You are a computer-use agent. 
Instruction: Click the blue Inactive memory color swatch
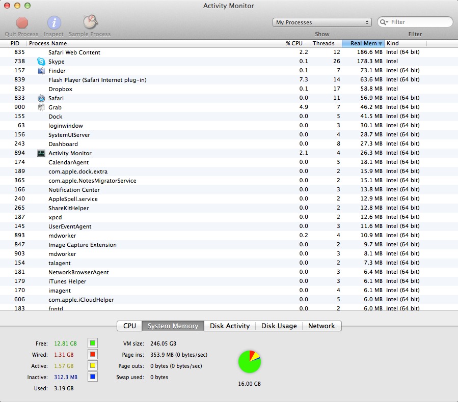(x=93, y=377)
